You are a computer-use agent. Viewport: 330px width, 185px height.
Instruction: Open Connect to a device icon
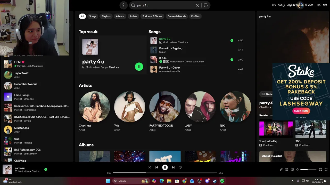click(292, 170)
